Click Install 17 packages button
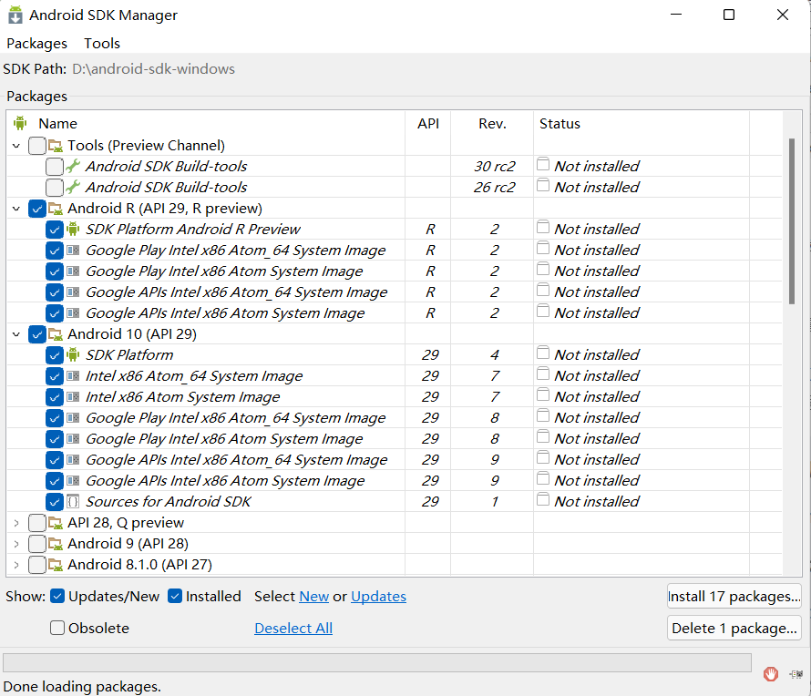Image resolution: width=811 pixels, height=696 pixels. [x=734, y=596]
